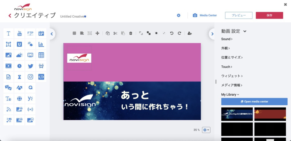The height and width of the screenshot is (141, 291).
Task: Add the image Ad widget
Action: click(x=30, y=120)
